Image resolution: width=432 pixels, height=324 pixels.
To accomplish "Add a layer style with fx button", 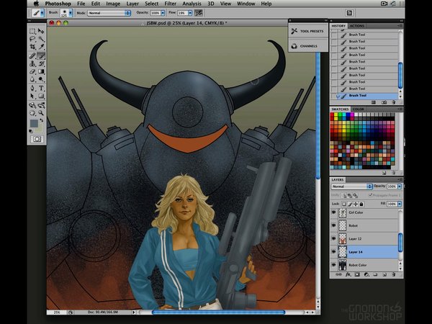I will pos(348,275).
